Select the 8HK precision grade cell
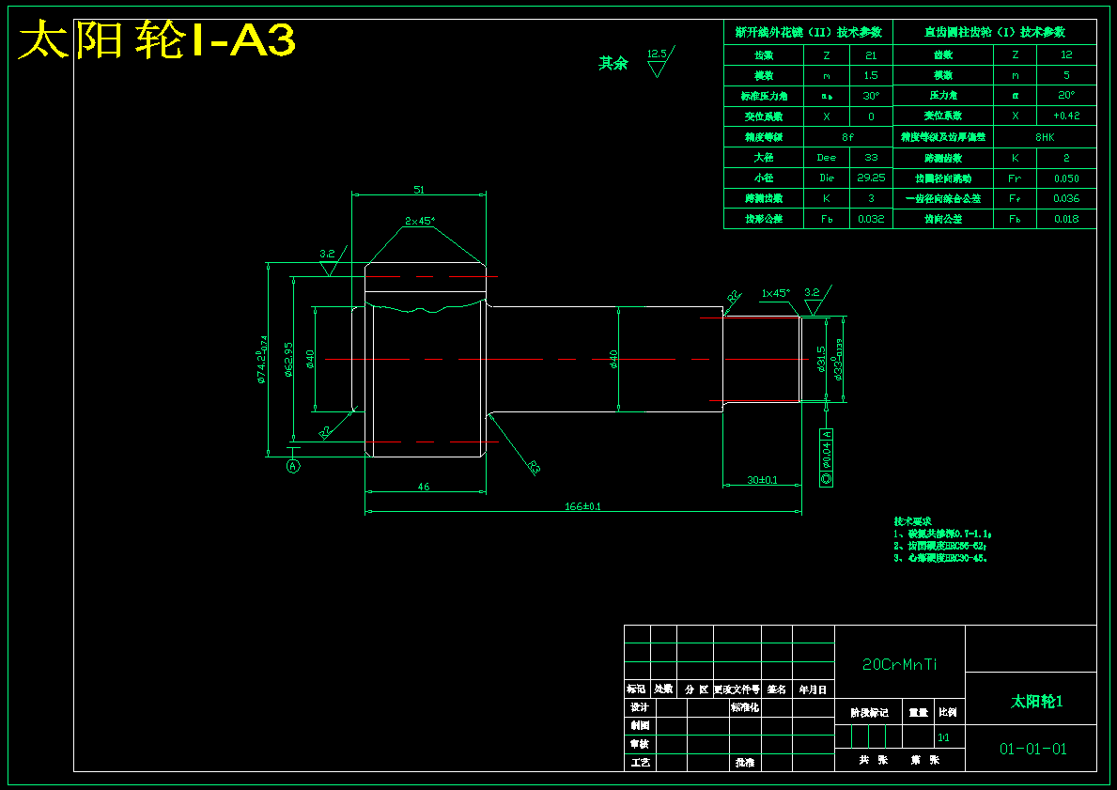This screenshot has height=790, width=1117. click(x=1045, y=137)
